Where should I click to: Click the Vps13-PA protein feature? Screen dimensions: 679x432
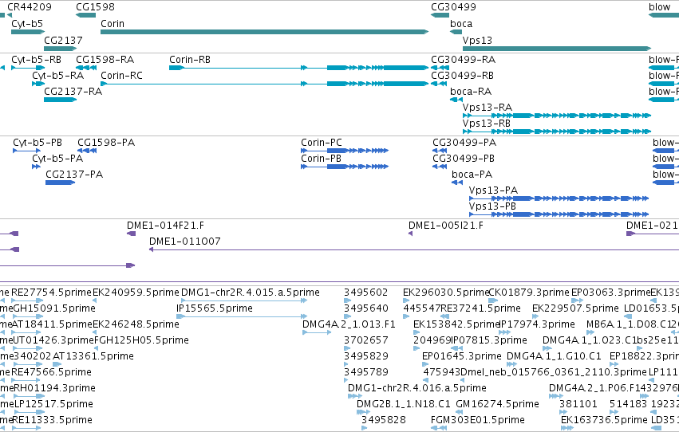(x=559, y=198)
